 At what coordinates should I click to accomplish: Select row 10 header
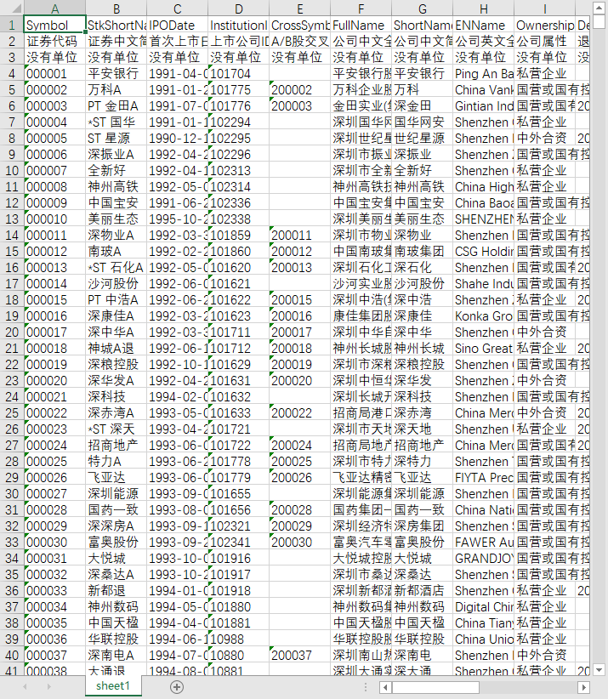pyautogui.click(x=12, y=170)
